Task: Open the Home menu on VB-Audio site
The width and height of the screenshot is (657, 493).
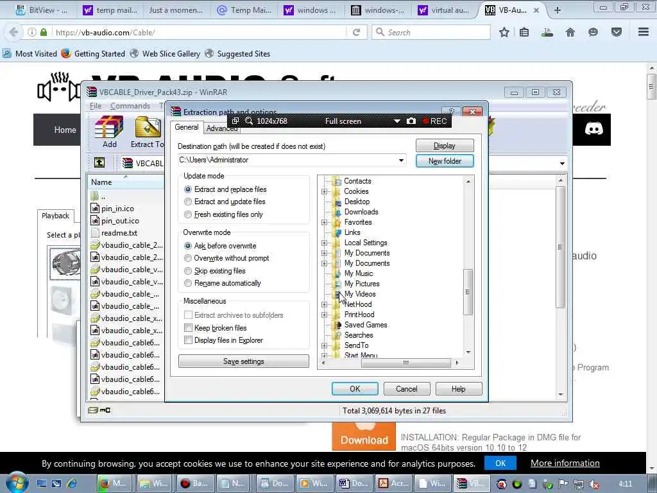Action: (65, 130)
